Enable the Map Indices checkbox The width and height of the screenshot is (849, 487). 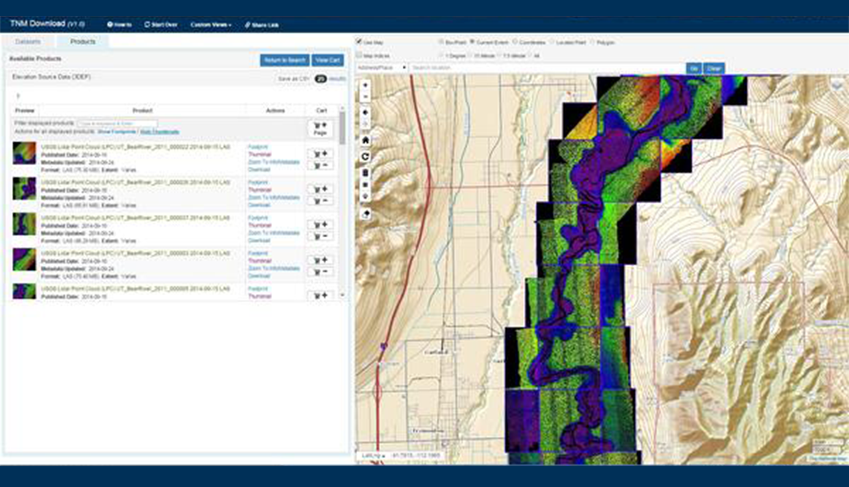point(359,55)
